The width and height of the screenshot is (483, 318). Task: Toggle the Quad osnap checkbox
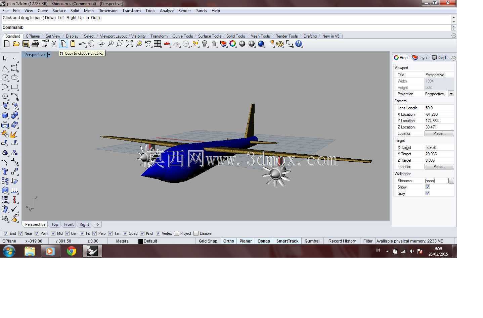click(125, 233)
